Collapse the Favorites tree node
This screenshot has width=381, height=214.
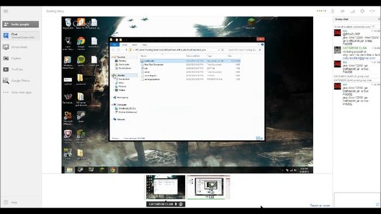click(x=113, y=57)
